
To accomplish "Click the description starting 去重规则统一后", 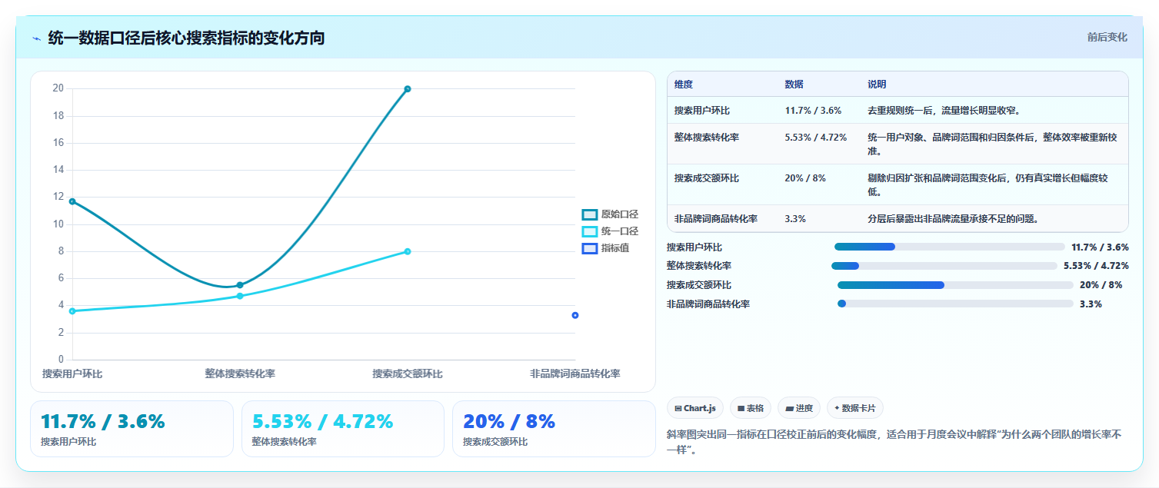I will click(944, 111).
